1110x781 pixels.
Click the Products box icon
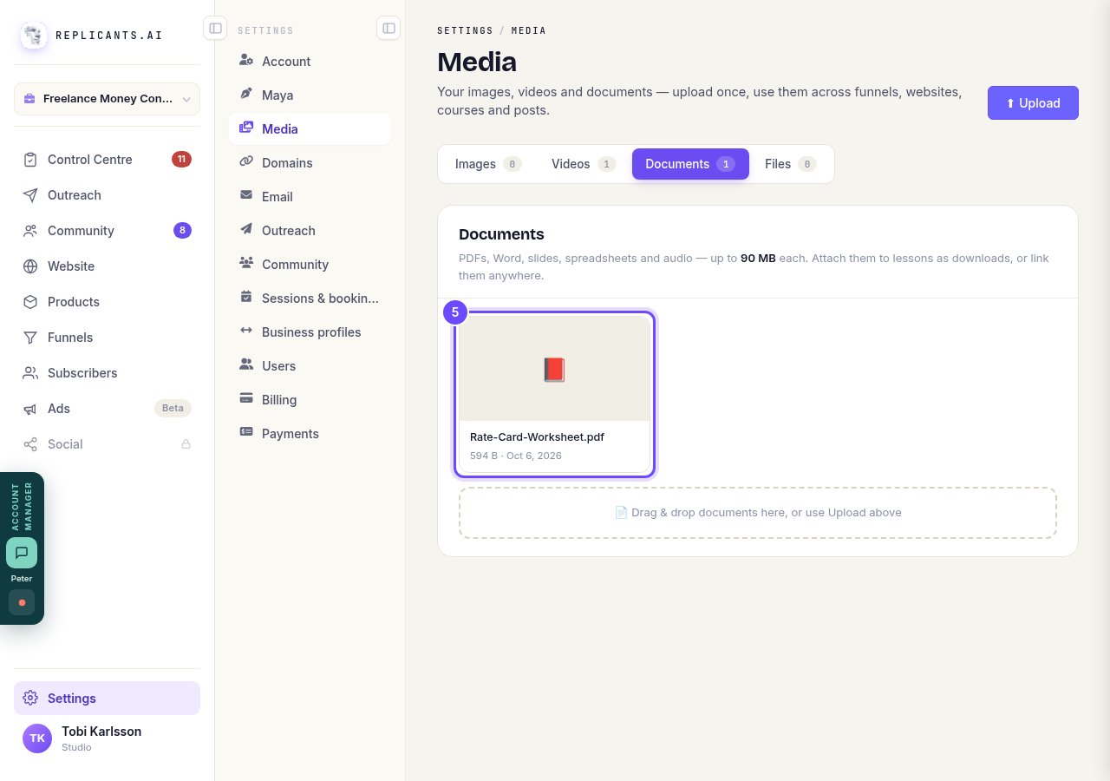(30, 302)
